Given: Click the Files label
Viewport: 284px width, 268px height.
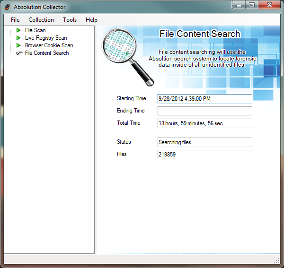Looking at the screenshot, I should click(x=122, y=154).
